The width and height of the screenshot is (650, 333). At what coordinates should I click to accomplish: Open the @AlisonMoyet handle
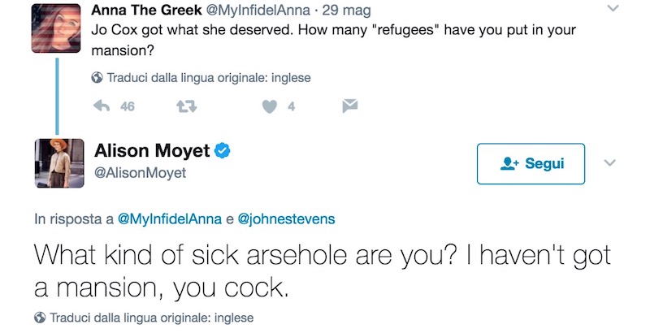140,172
